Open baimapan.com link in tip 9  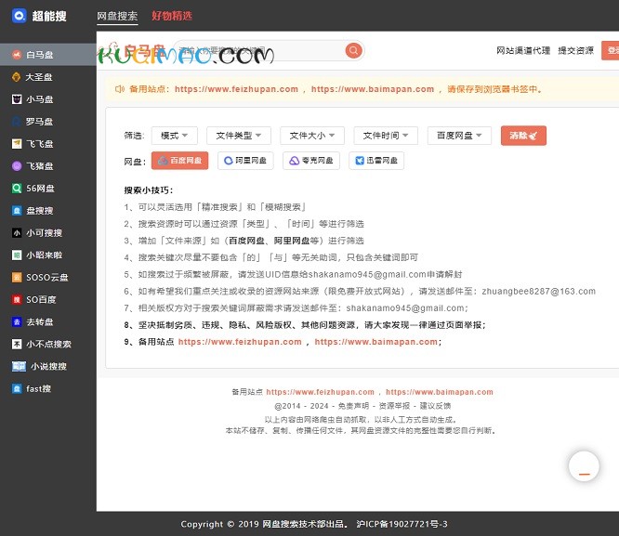(x=375, y=342)
